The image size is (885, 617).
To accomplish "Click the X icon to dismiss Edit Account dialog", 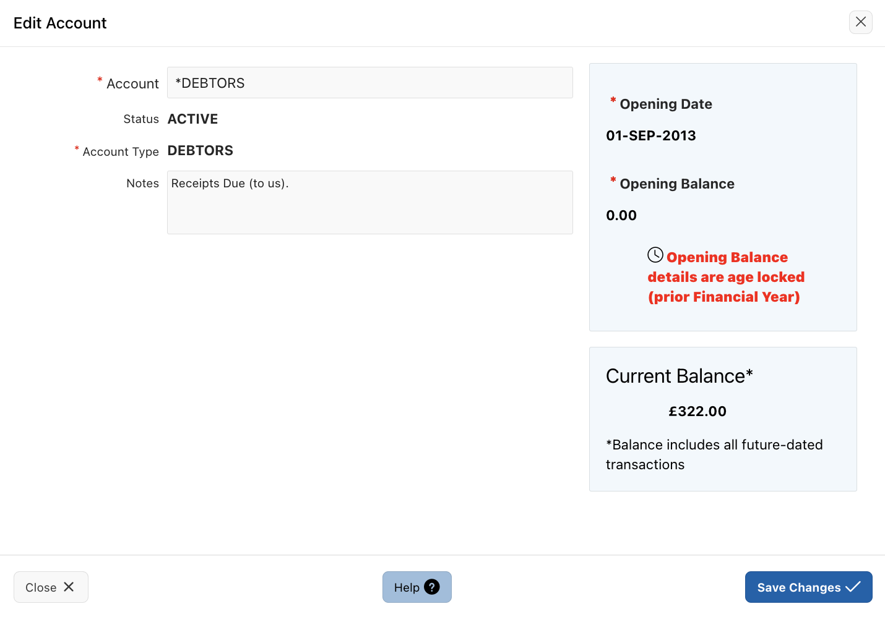I will pos(861,22).
